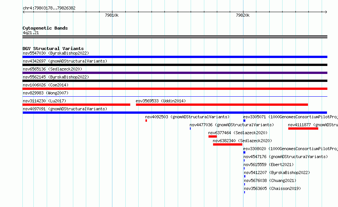Select the red nsv3114230 variant bar
The width and height of the screenshot is (338, 207).
click(x=76, y=105)
